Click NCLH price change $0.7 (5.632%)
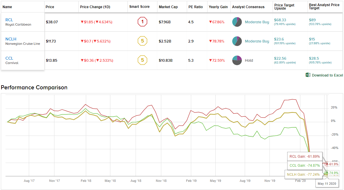This screenshot has width=344, height=190. click(x=96, y=41)
